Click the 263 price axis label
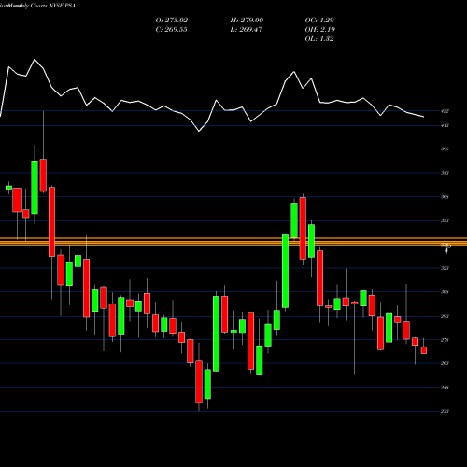This screenshot has width=467, height=467. [x=445, y=363]
